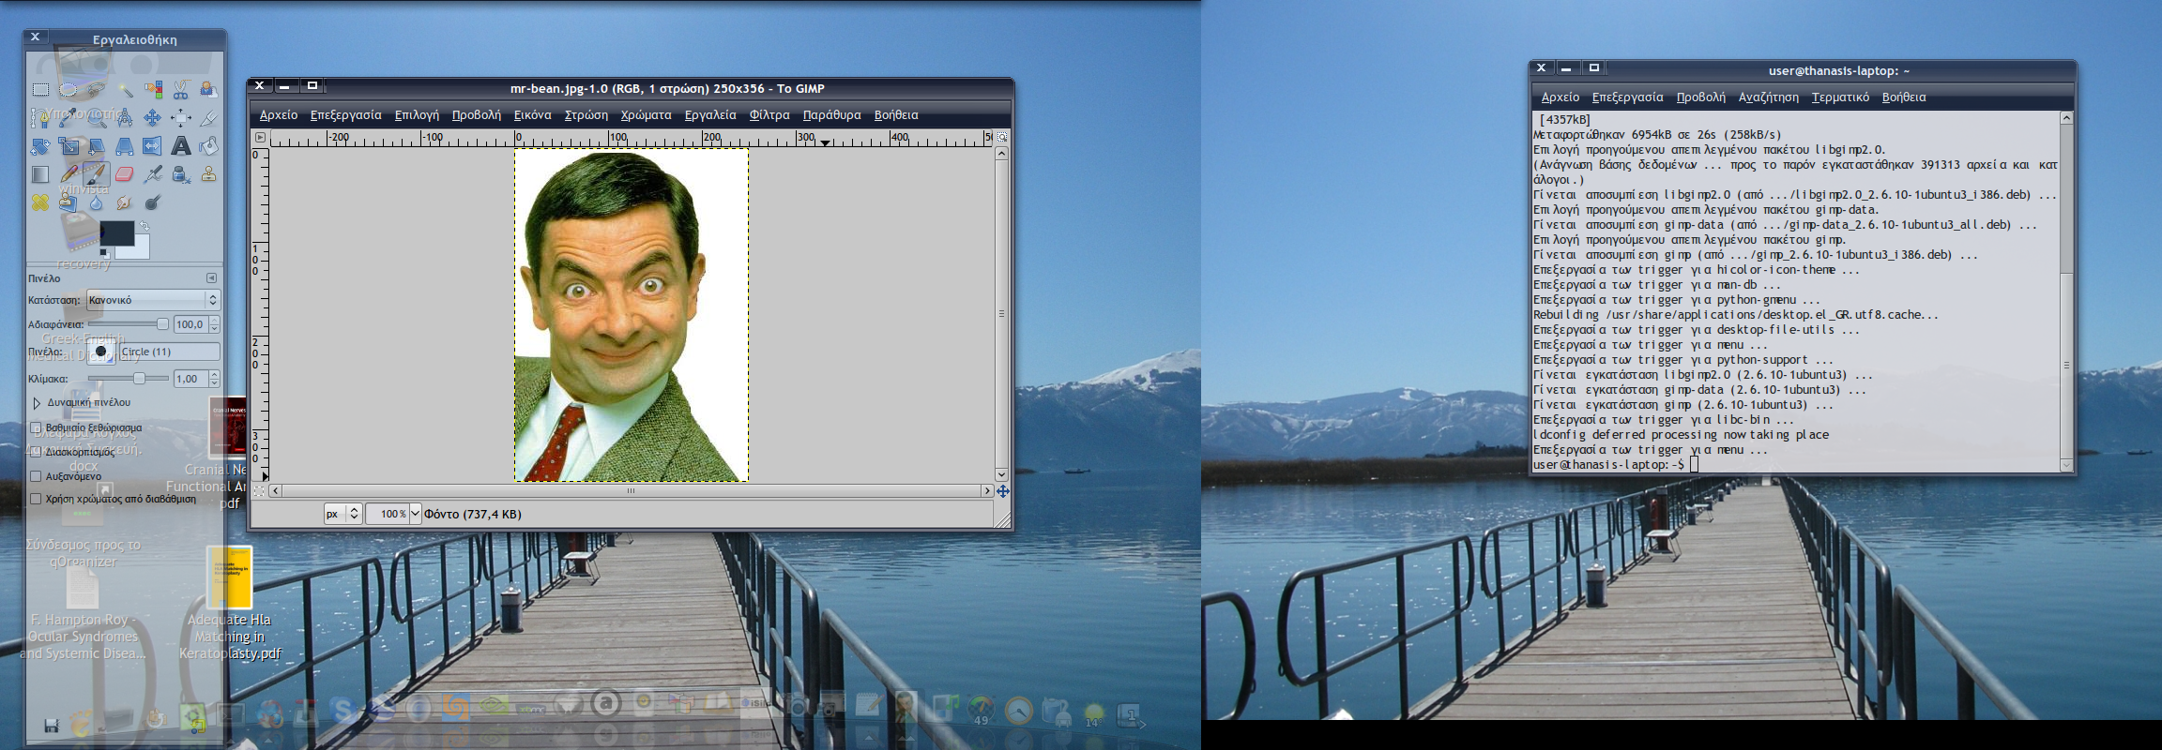The image size is (2162, 750).
Task: Click the brush preview button
Action: [100, 352]
